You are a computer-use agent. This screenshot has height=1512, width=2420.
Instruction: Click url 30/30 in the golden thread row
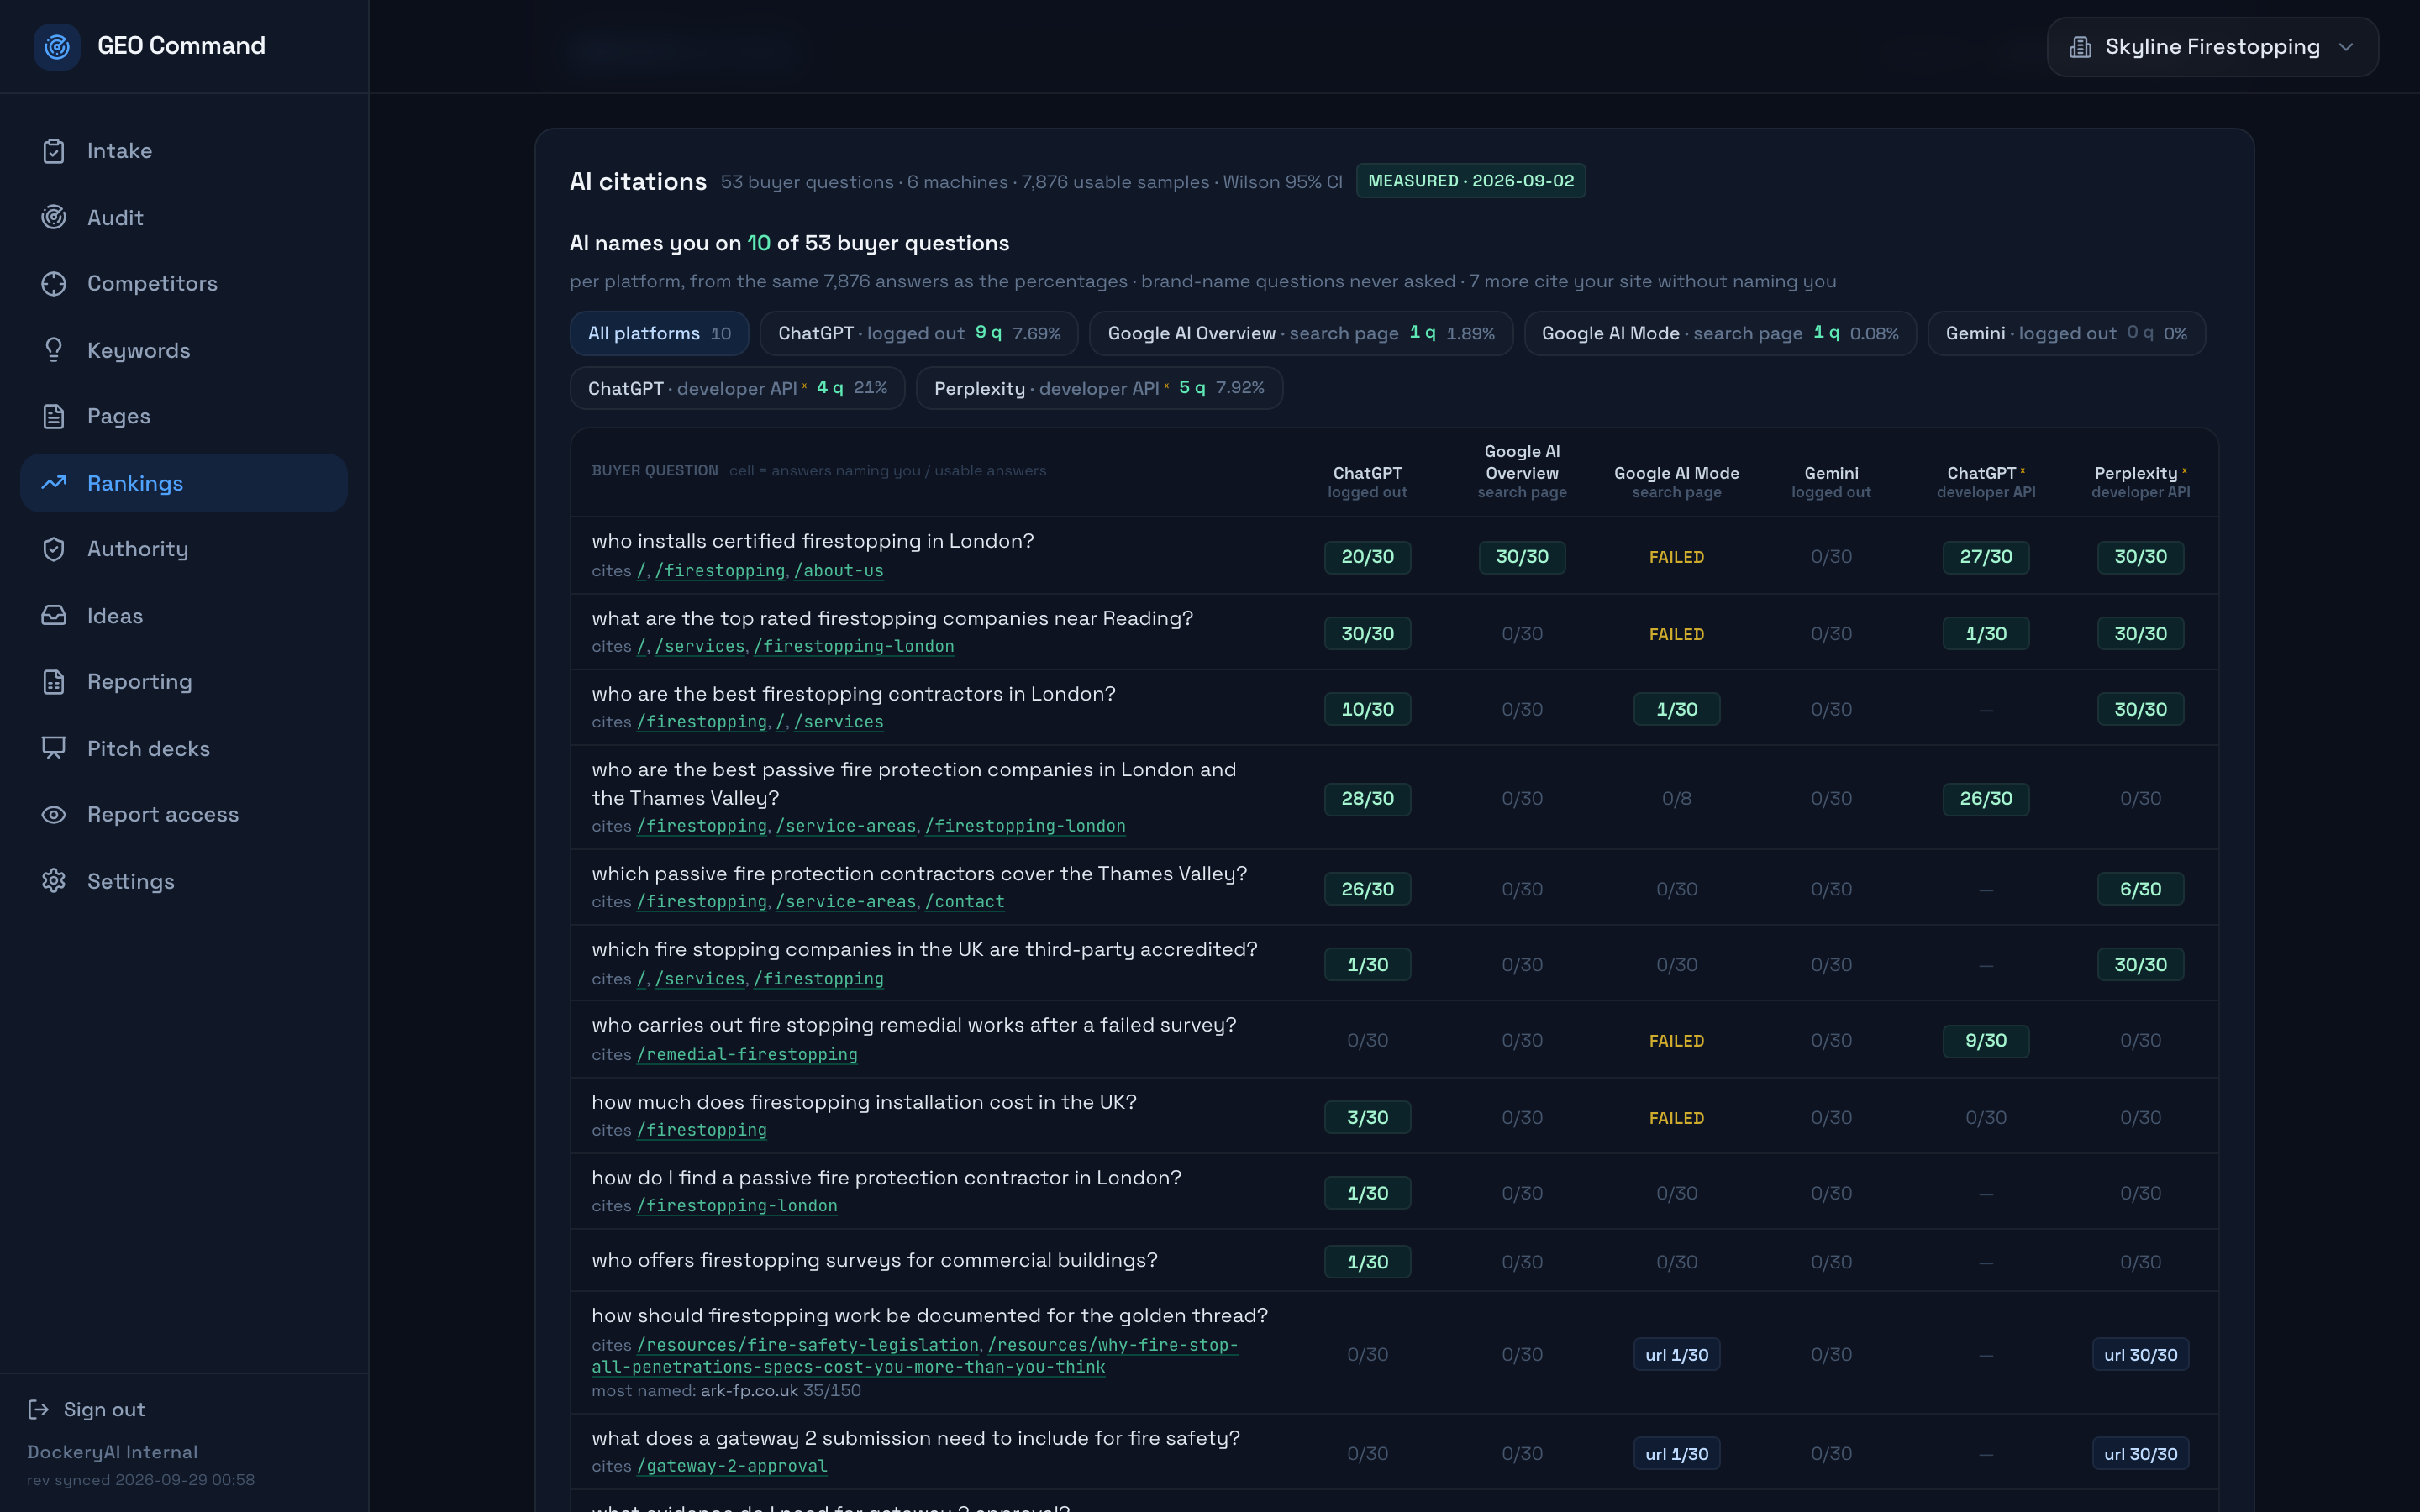point(2140,1355)
